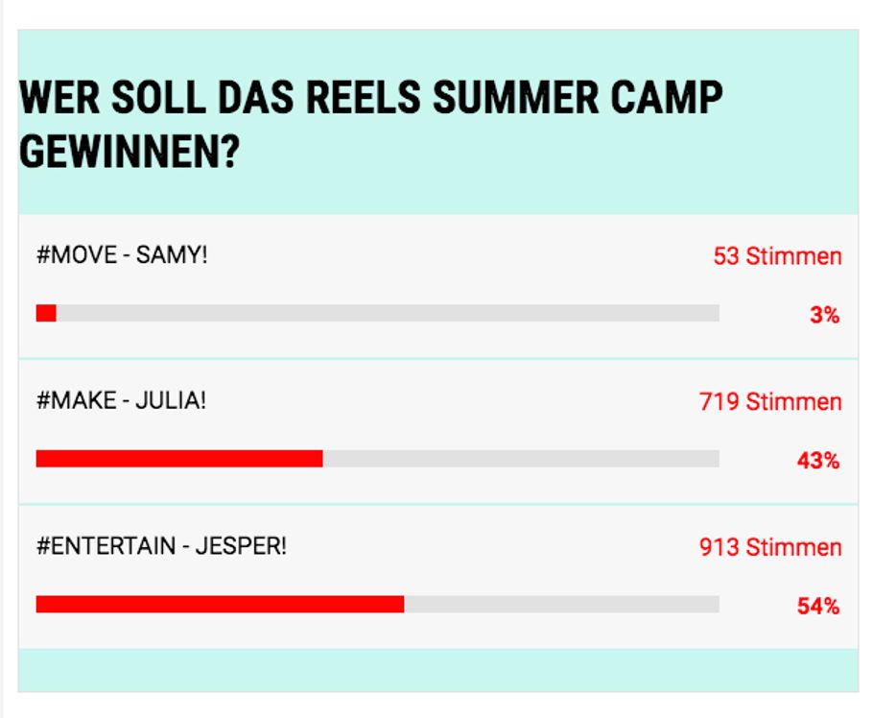Click the red filled part of Jesper's bar
The width and height of the screenshot is (873, 718).
(x=220, y=604)
